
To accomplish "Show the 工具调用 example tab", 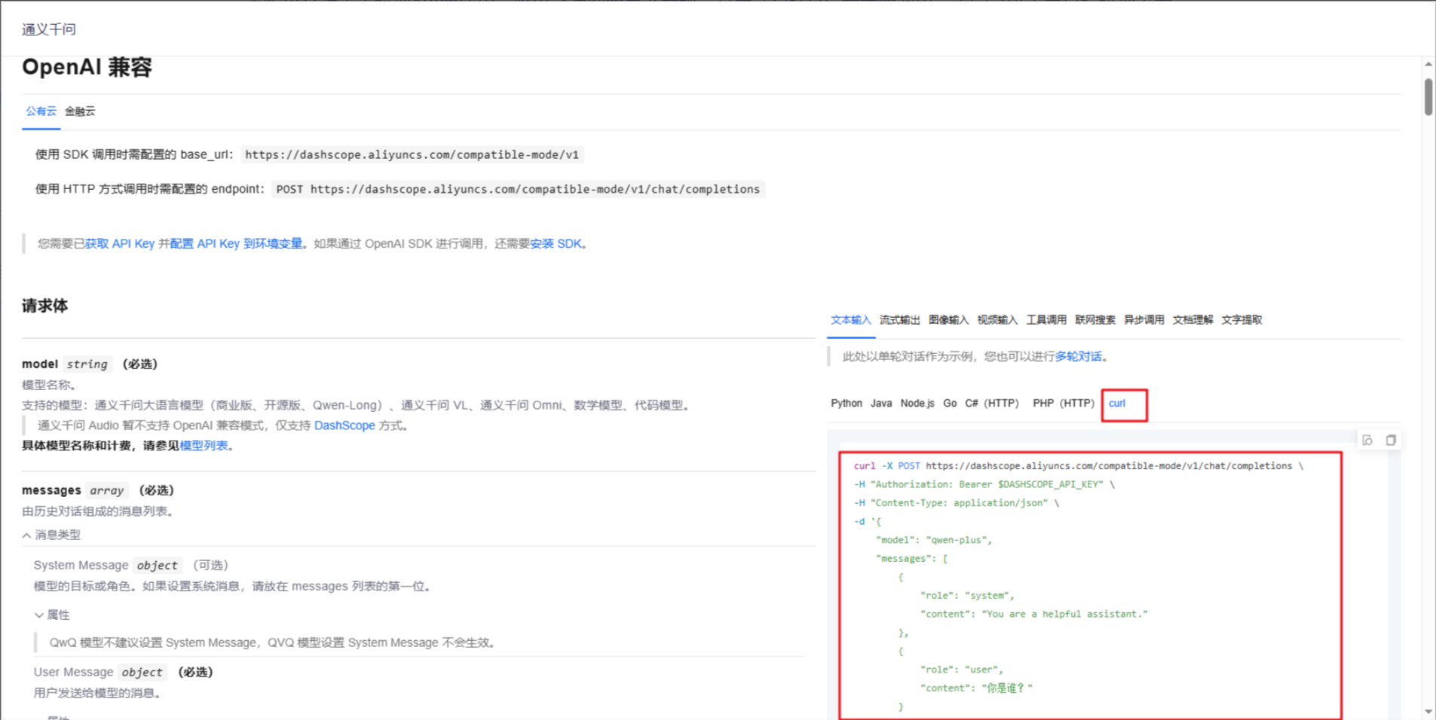I will [1046, 320].
